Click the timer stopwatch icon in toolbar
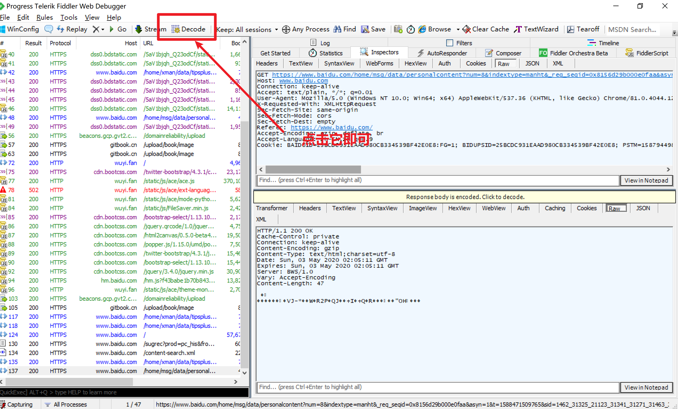 tap(411, 29)
